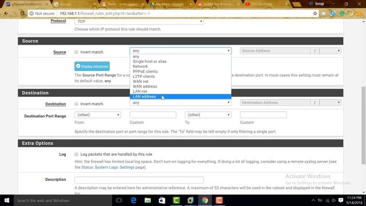Open Task View on the taskbar
This screenshot has height=206, width=366.
coord(119,200)
